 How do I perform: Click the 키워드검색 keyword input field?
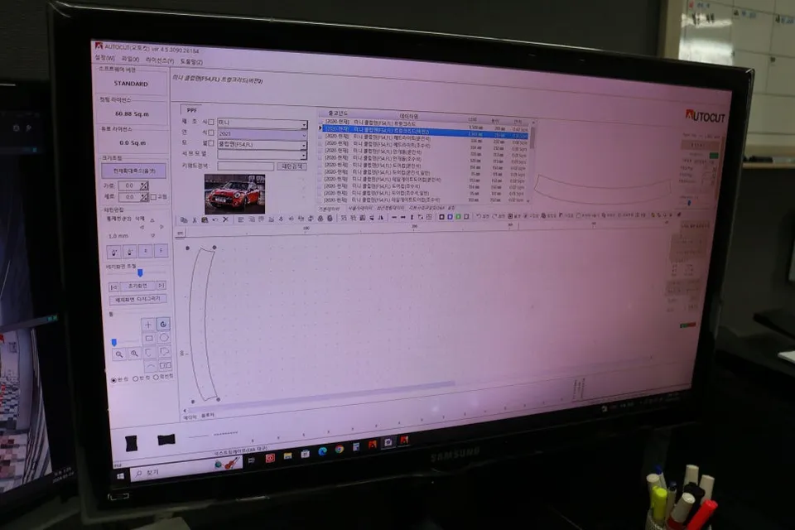(245, 166)
